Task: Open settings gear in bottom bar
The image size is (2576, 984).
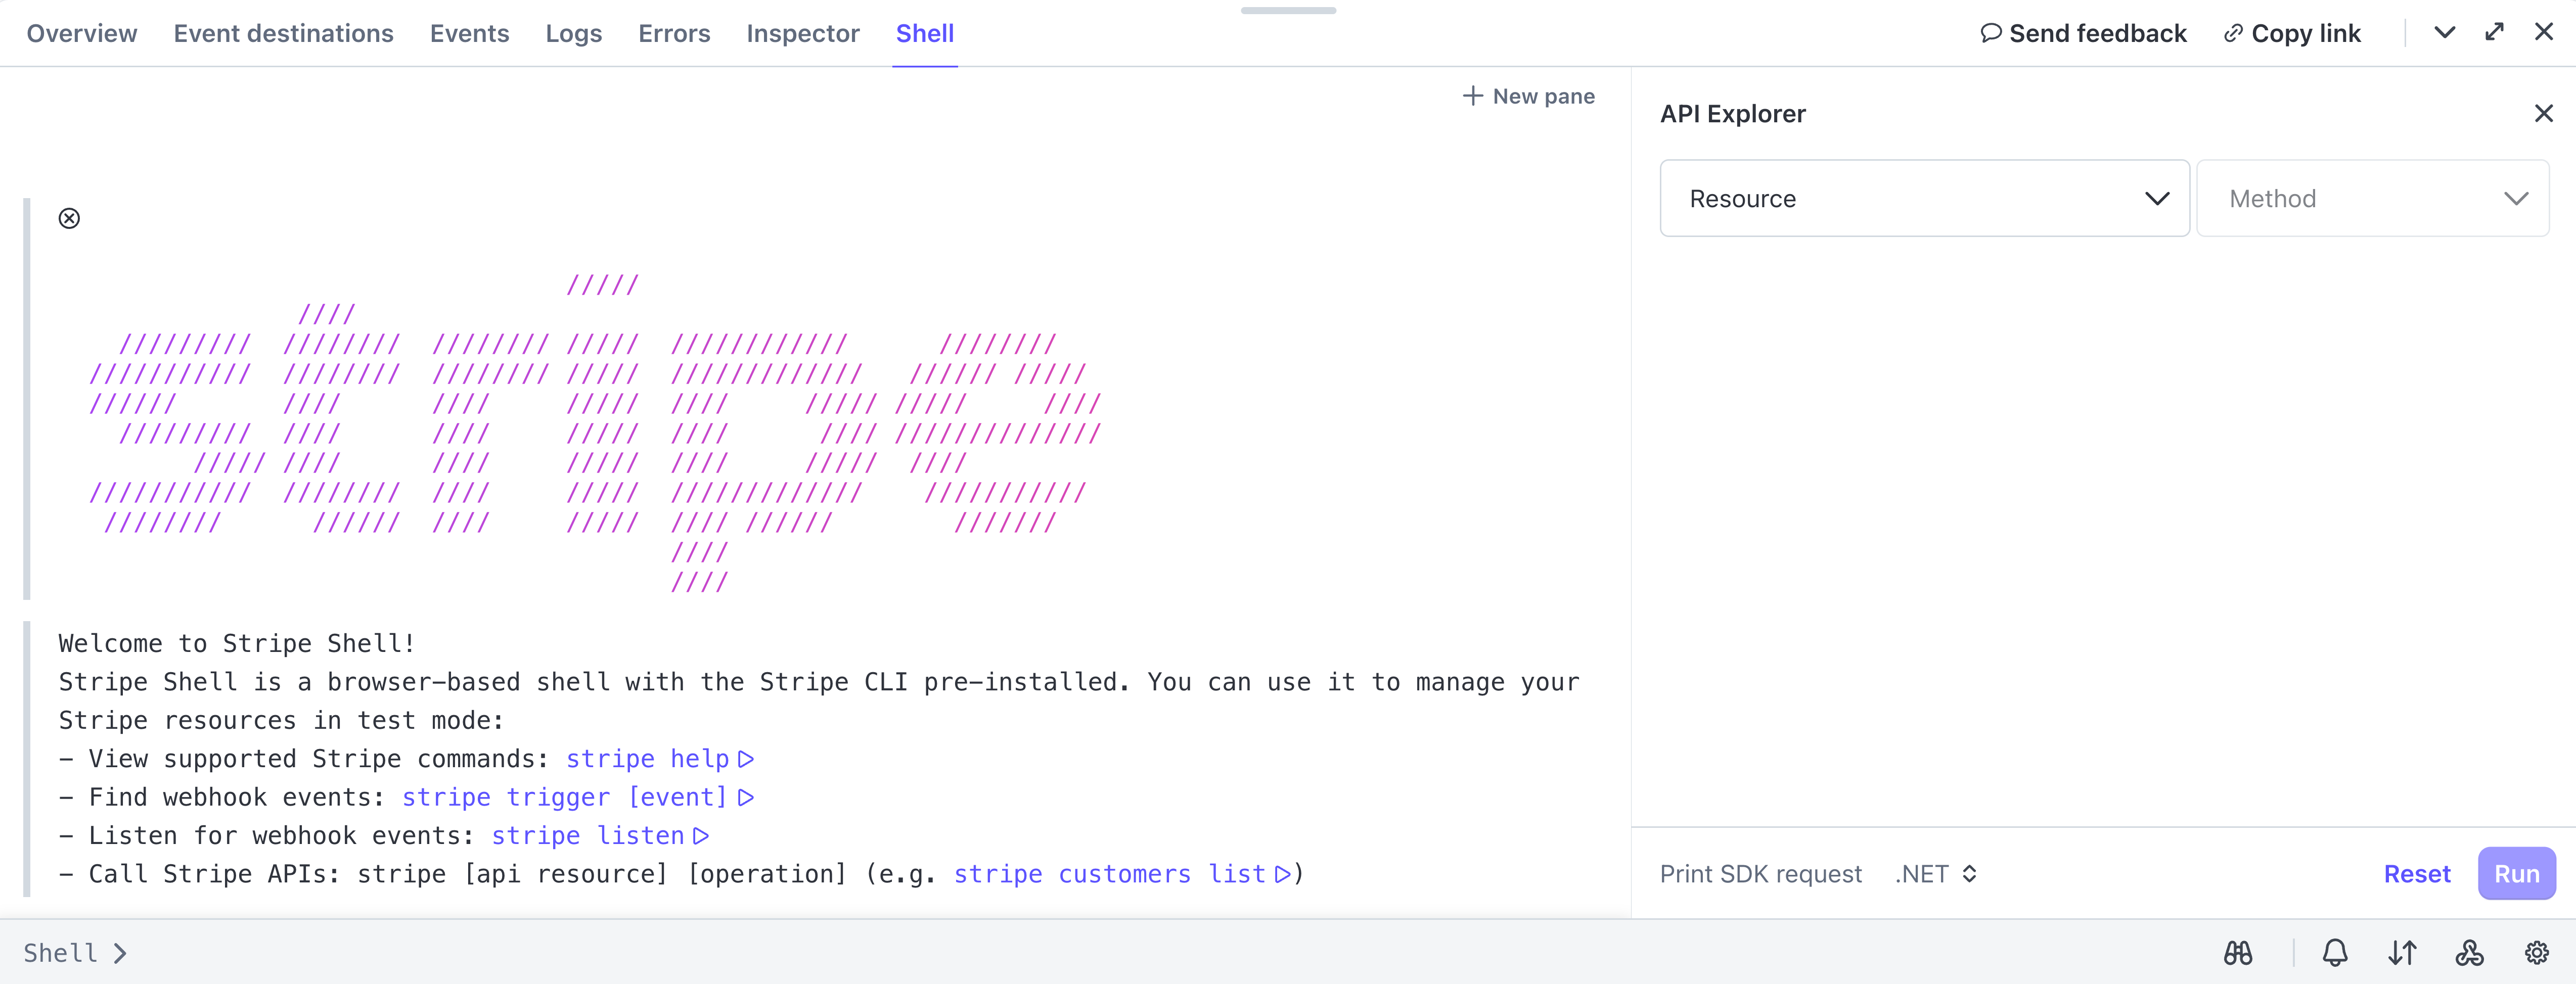Action: (x=2536, y=953)
